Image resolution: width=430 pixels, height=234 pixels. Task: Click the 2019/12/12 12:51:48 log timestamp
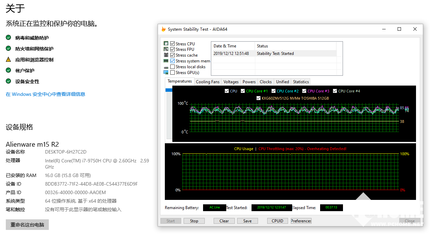click(231, 54)
